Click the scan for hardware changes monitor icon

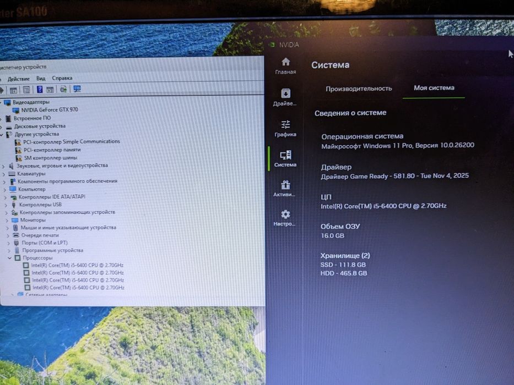click(77, 89)
